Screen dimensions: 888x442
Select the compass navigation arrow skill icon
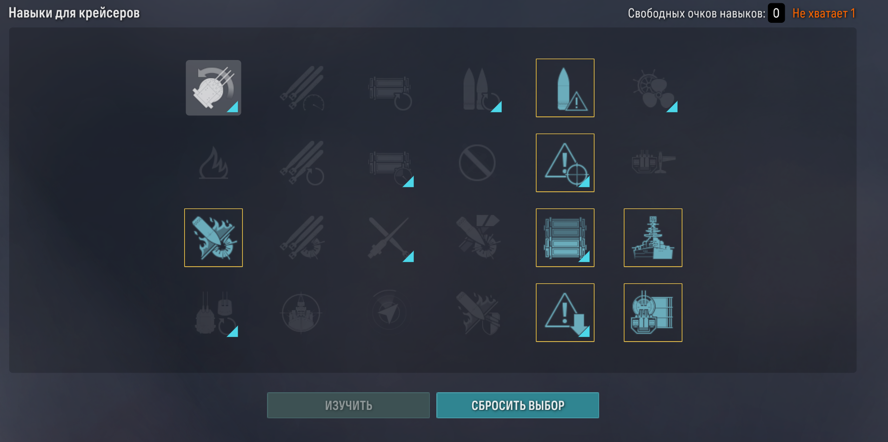pos(389,313)
